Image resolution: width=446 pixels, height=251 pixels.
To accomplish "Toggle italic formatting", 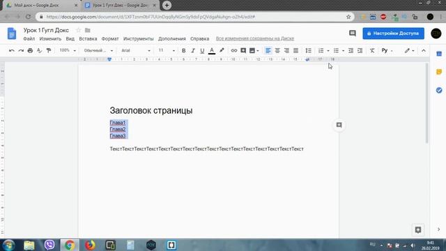I will click(x=193, y=51).
